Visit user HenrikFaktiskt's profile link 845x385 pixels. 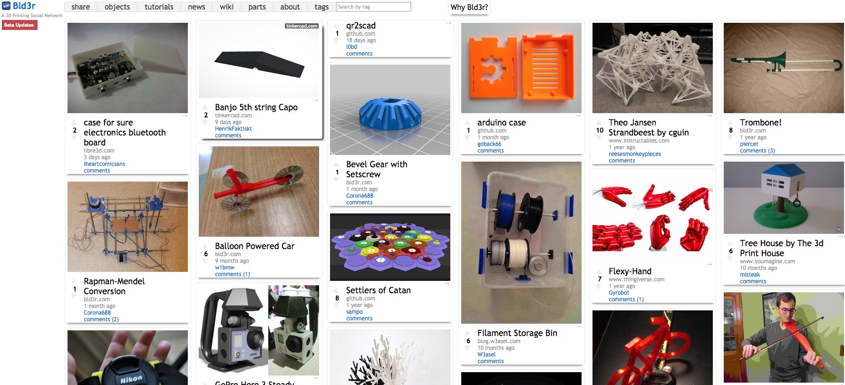click(233, 129)
